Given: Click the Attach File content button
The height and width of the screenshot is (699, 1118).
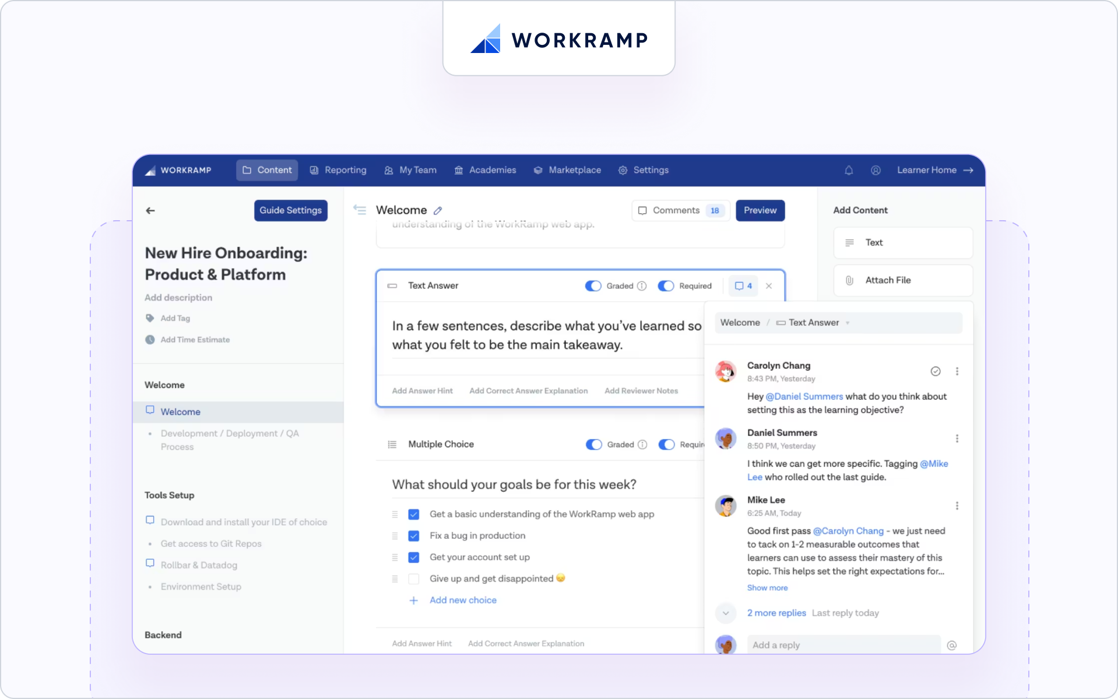Looking at the screenshot, I should point(903,281).
